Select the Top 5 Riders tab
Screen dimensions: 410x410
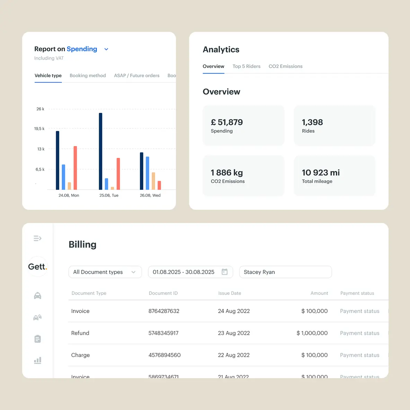246,66
